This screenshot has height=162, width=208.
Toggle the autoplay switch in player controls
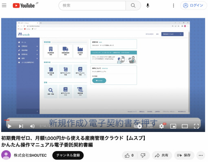click(138, 126)
